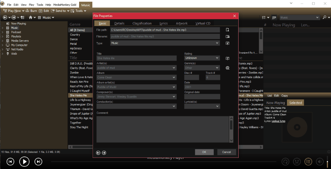Image resolution: width=331 pixels, height=169 pixels.
Task: Open the MediaMonkey Gold menu
Action: tap(65, 5)
